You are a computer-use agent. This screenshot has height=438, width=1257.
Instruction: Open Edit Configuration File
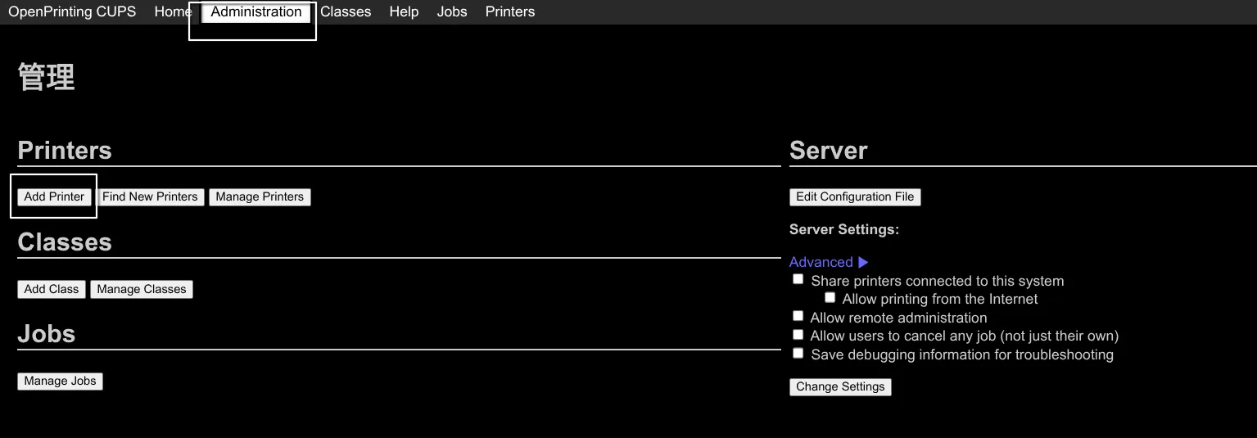pos(855,196)
